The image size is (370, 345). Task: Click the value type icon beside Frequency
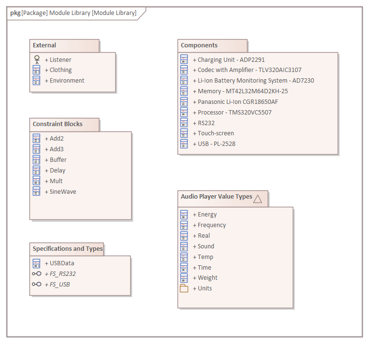[184, 225]
